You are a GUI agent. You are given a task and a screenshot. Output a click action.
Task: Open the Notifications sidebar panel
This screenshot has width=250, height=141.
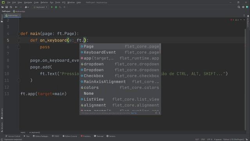pyautogui.click(x=248, y=21)
